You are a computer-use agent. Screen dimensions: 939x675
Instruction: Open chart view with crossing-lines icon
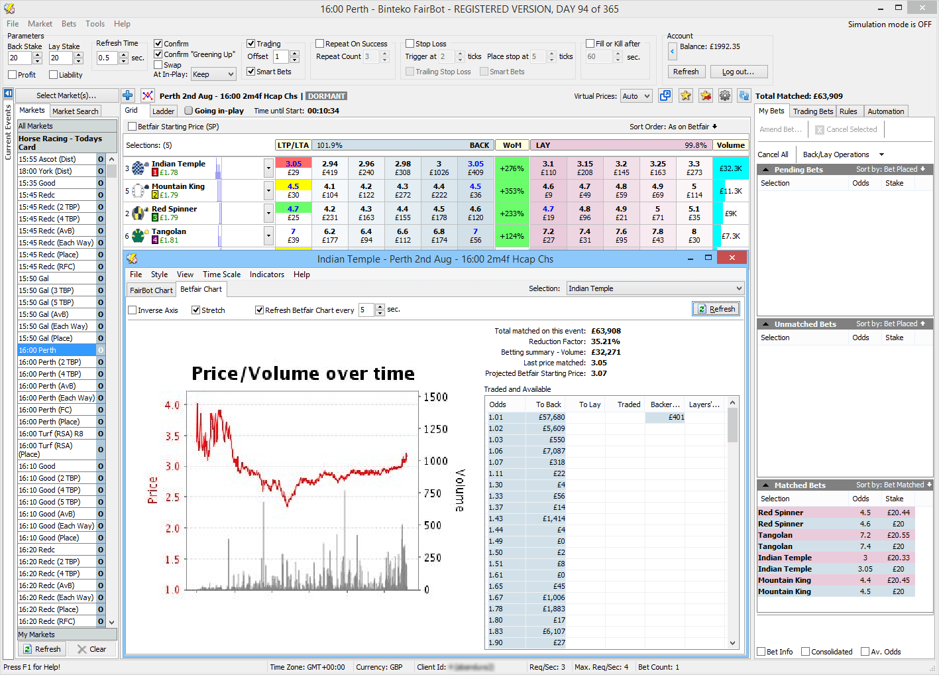tap(148, 95)
